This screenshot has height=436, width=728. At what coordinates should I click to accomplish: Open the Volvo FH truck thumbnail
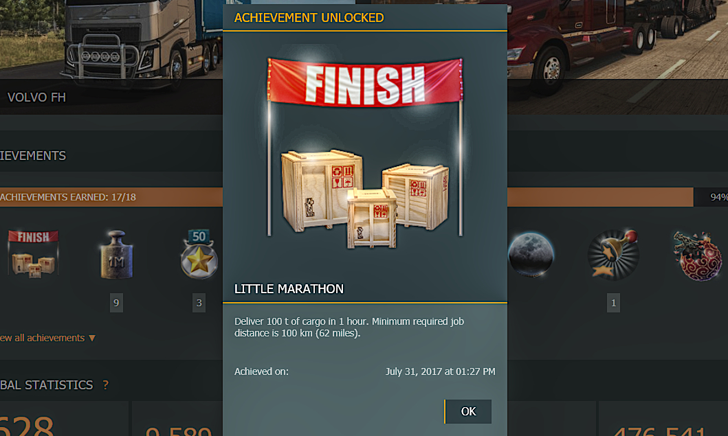(x=111, y=57)
